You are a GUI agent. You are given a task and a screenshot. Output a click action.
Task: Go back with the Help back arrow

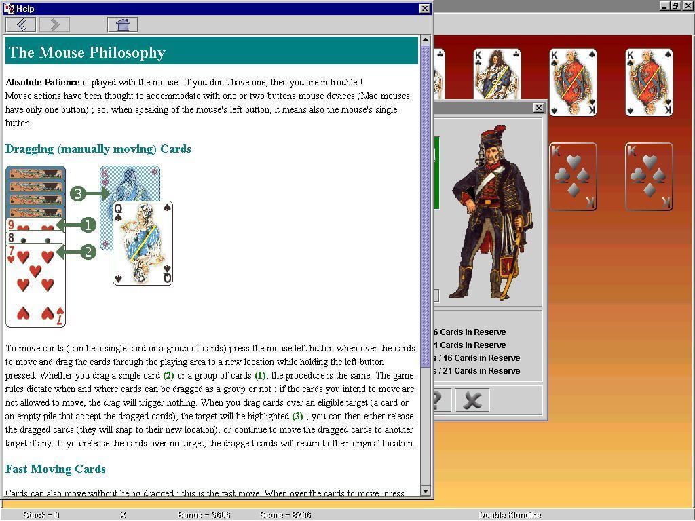click(x=21, y=24)
